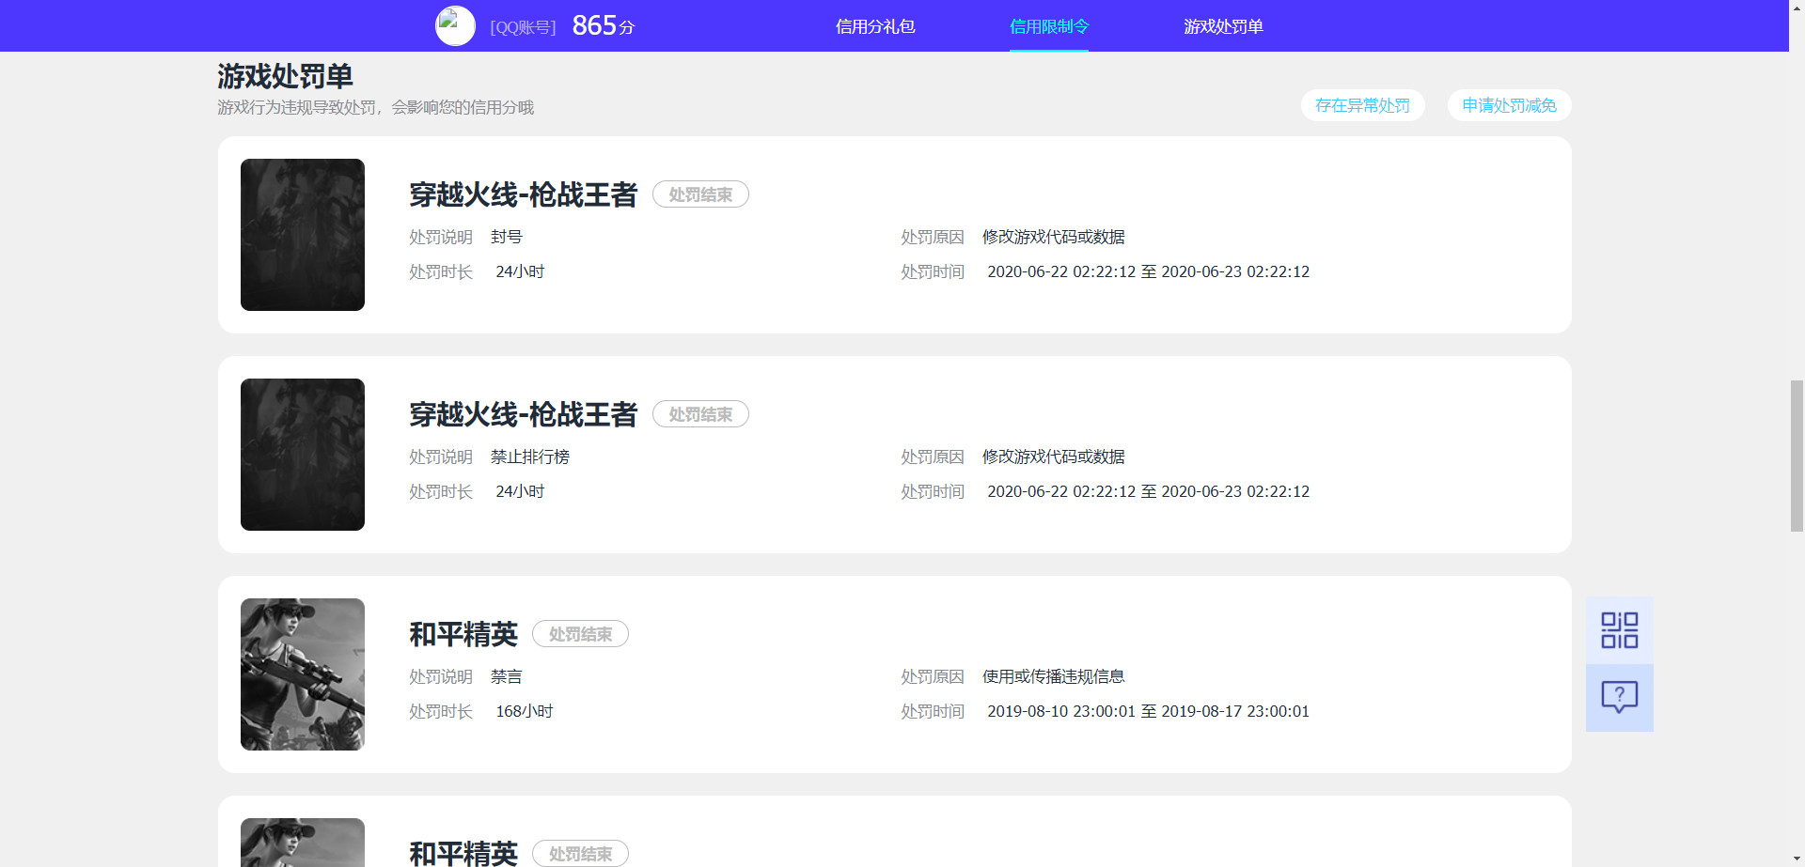Image resolution: width=1805 pixels, height=867 pixels.
Task: Click 处罚结束 badge on the 禁止排行榜 card
Action: coord(700,414)
